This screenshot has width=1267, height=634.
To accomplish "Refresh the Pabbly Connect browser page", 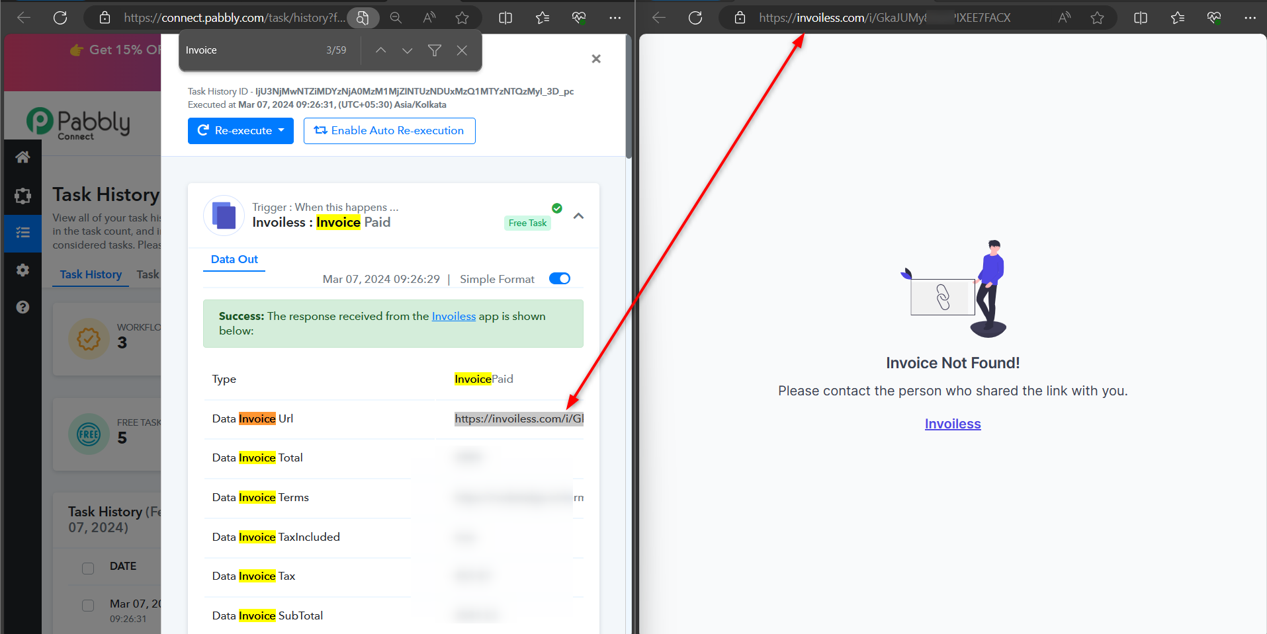I will pos(60,18).
